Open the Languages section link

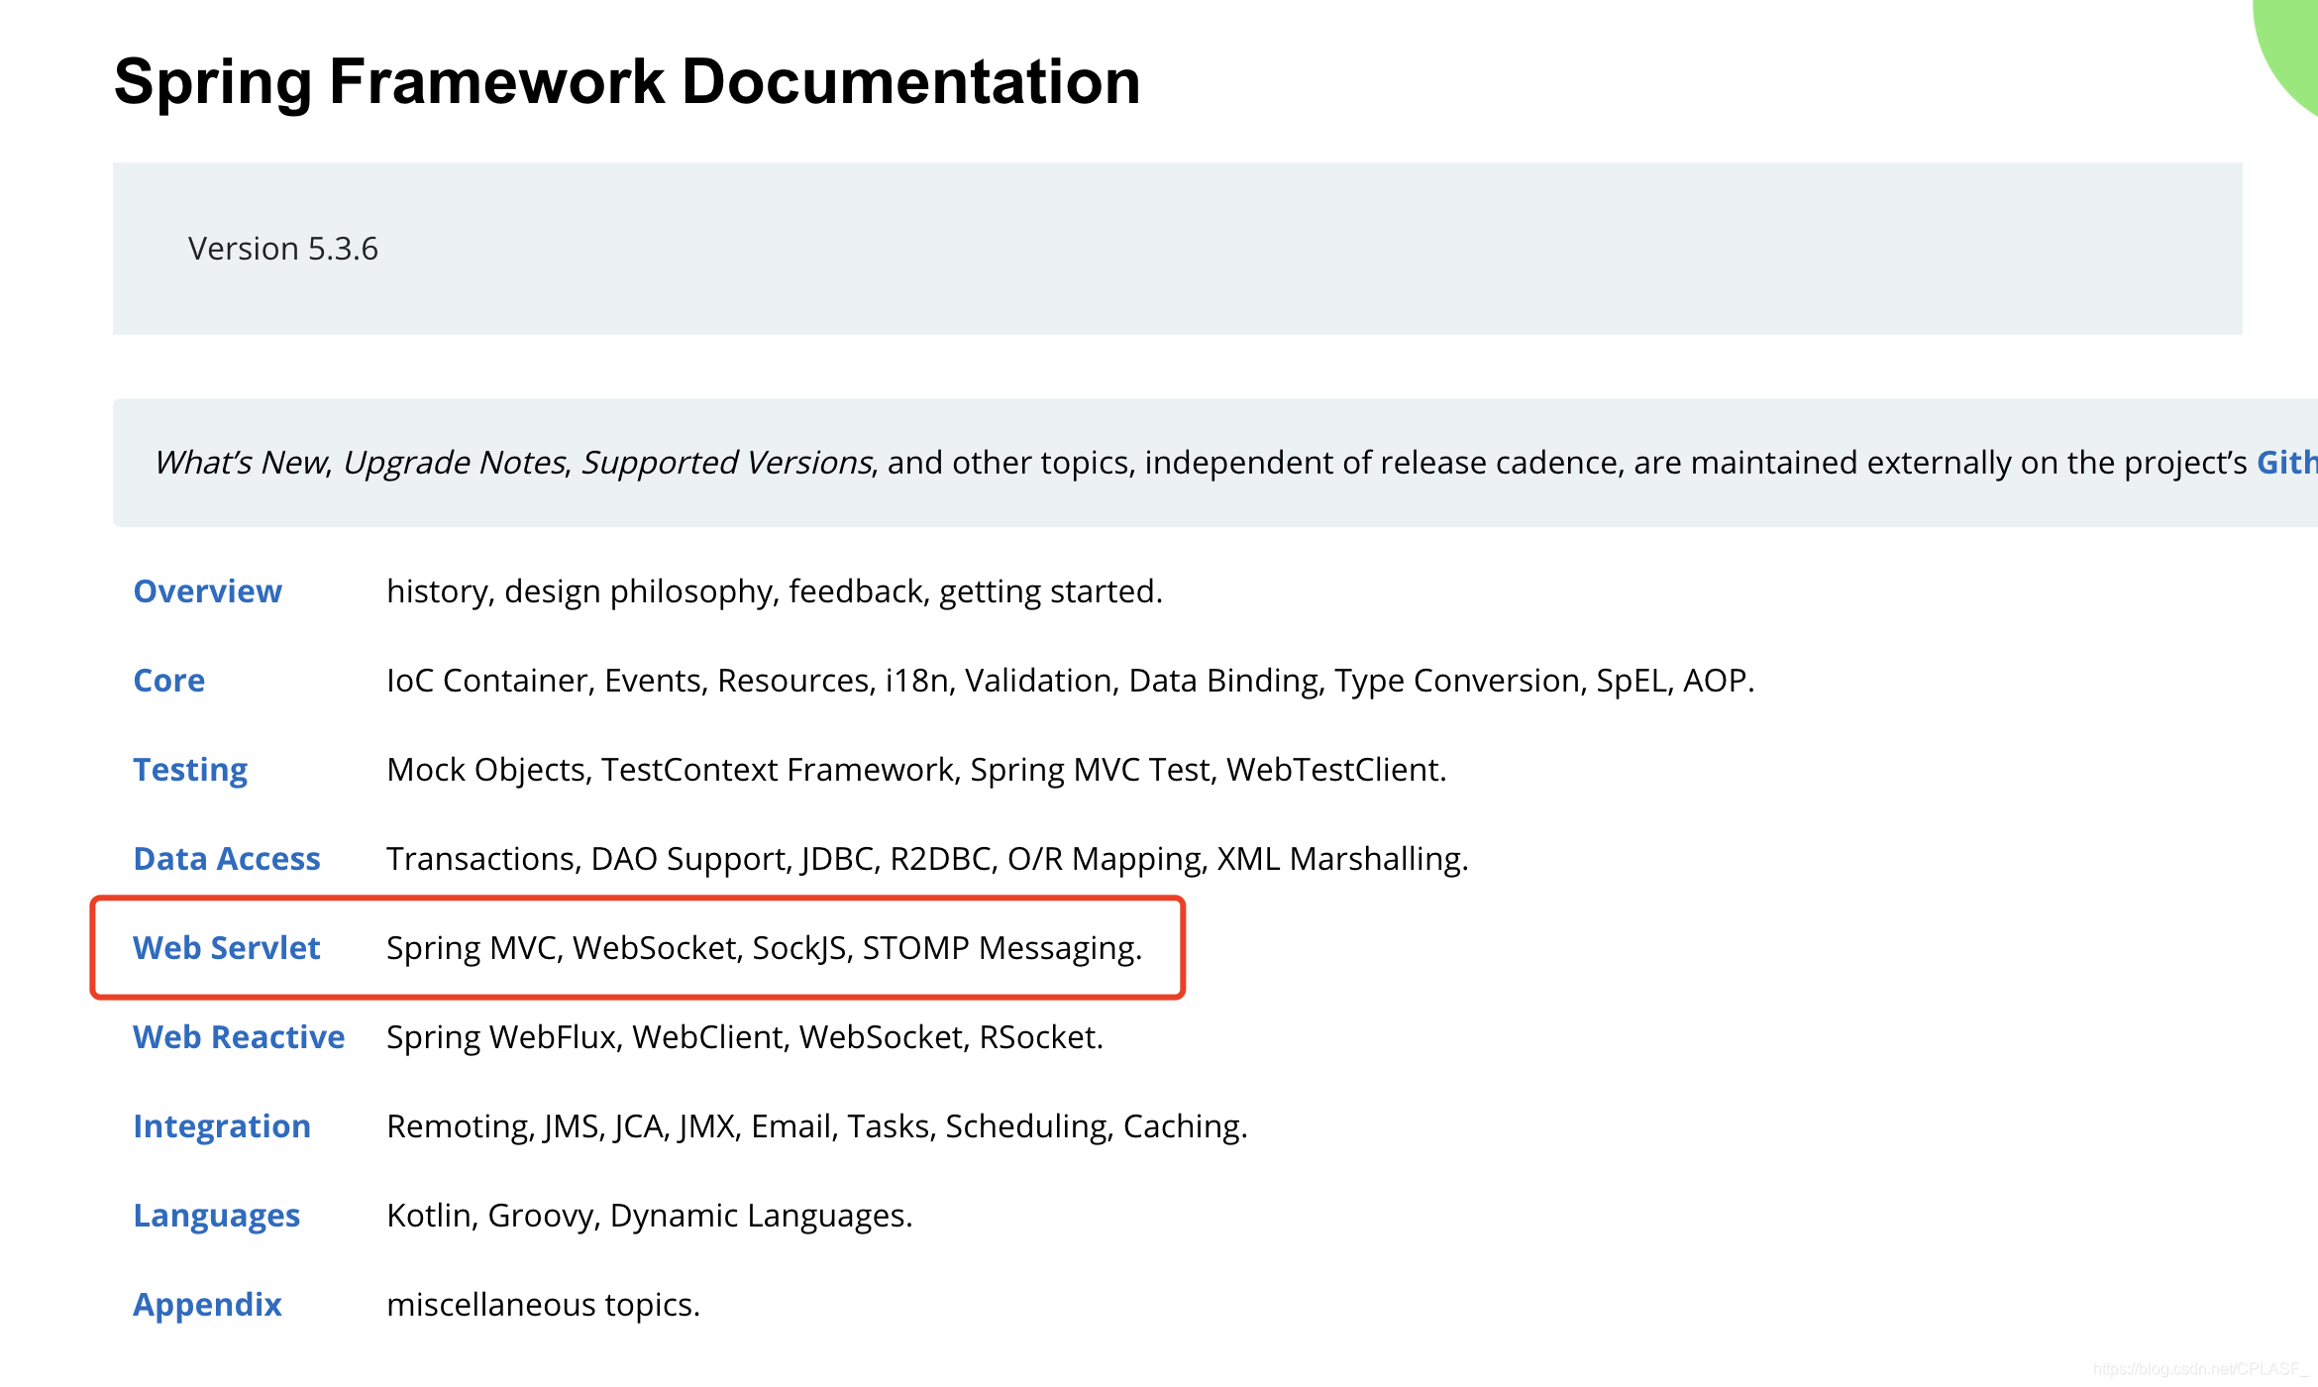[x=217, y=1217]
